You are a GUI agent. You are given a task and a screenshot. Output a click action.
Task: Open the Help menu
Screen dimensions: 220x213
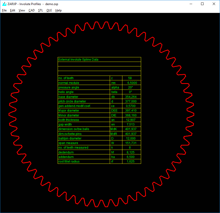coord(58,10)
